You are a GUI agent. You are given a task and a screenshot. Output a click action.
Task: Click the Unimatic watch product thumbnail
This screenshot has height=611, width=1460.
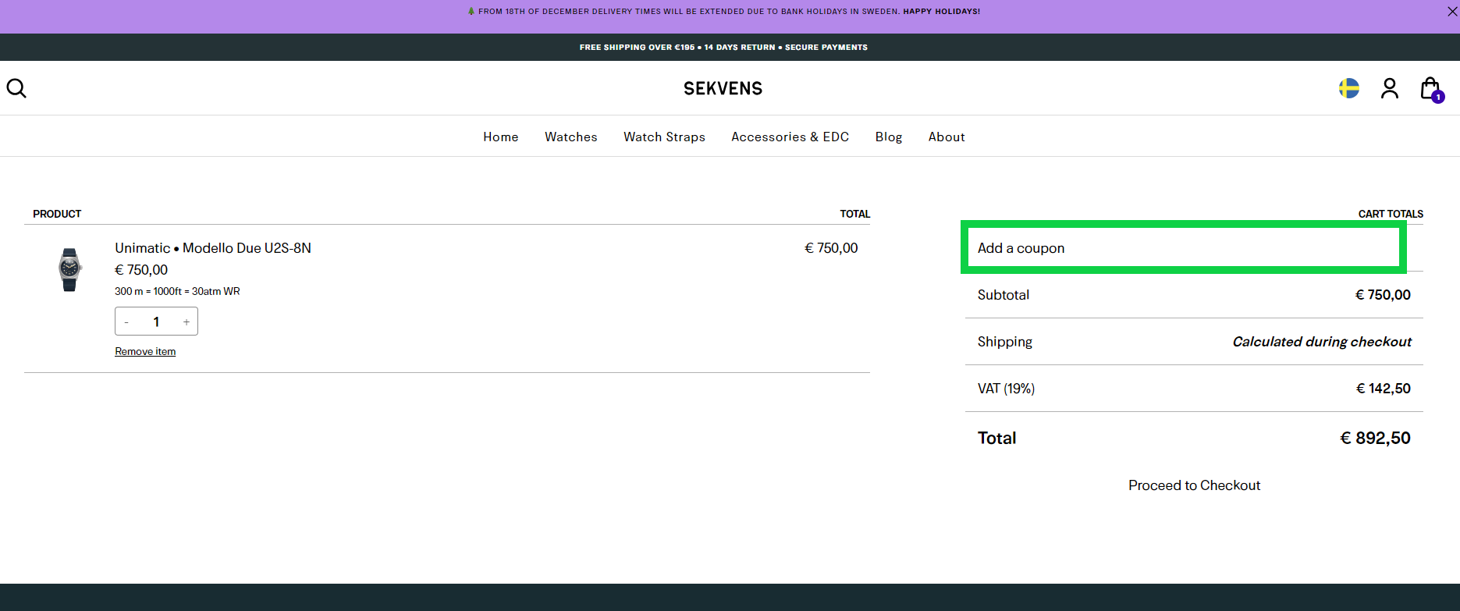(70, 269)
